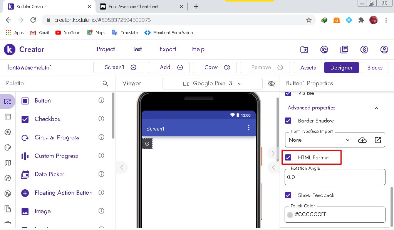The height and width of the screenshot is (230, 394).
Task: Click the Kodular logo icon
Action: 10,50
